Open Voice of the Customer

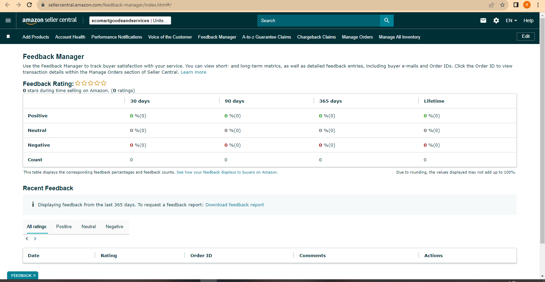170,37
